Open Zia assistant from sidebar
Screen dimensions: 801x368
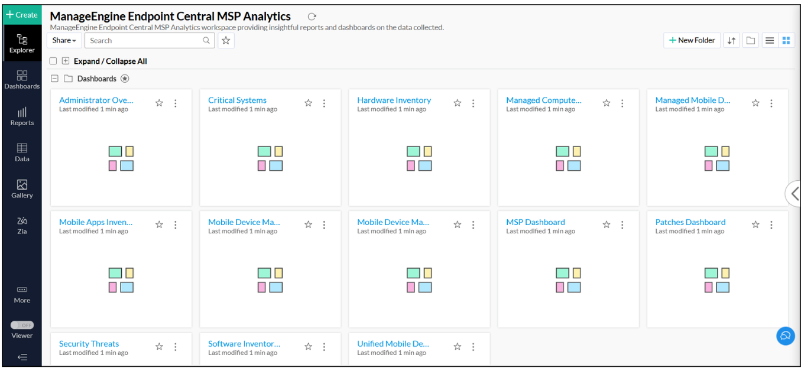click(x=22, y=225)
